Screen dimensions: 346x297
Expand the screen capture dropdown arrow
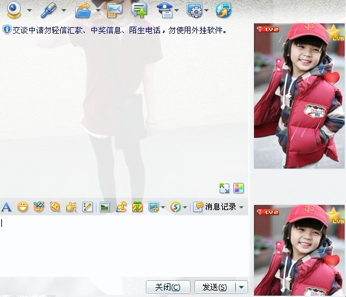(x=163, y=208)
